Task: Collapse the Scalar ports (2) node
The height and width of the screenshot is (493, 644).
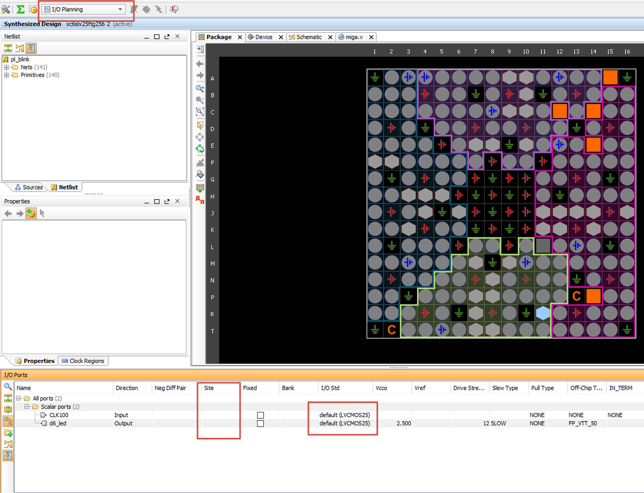Action: (28, 407)
